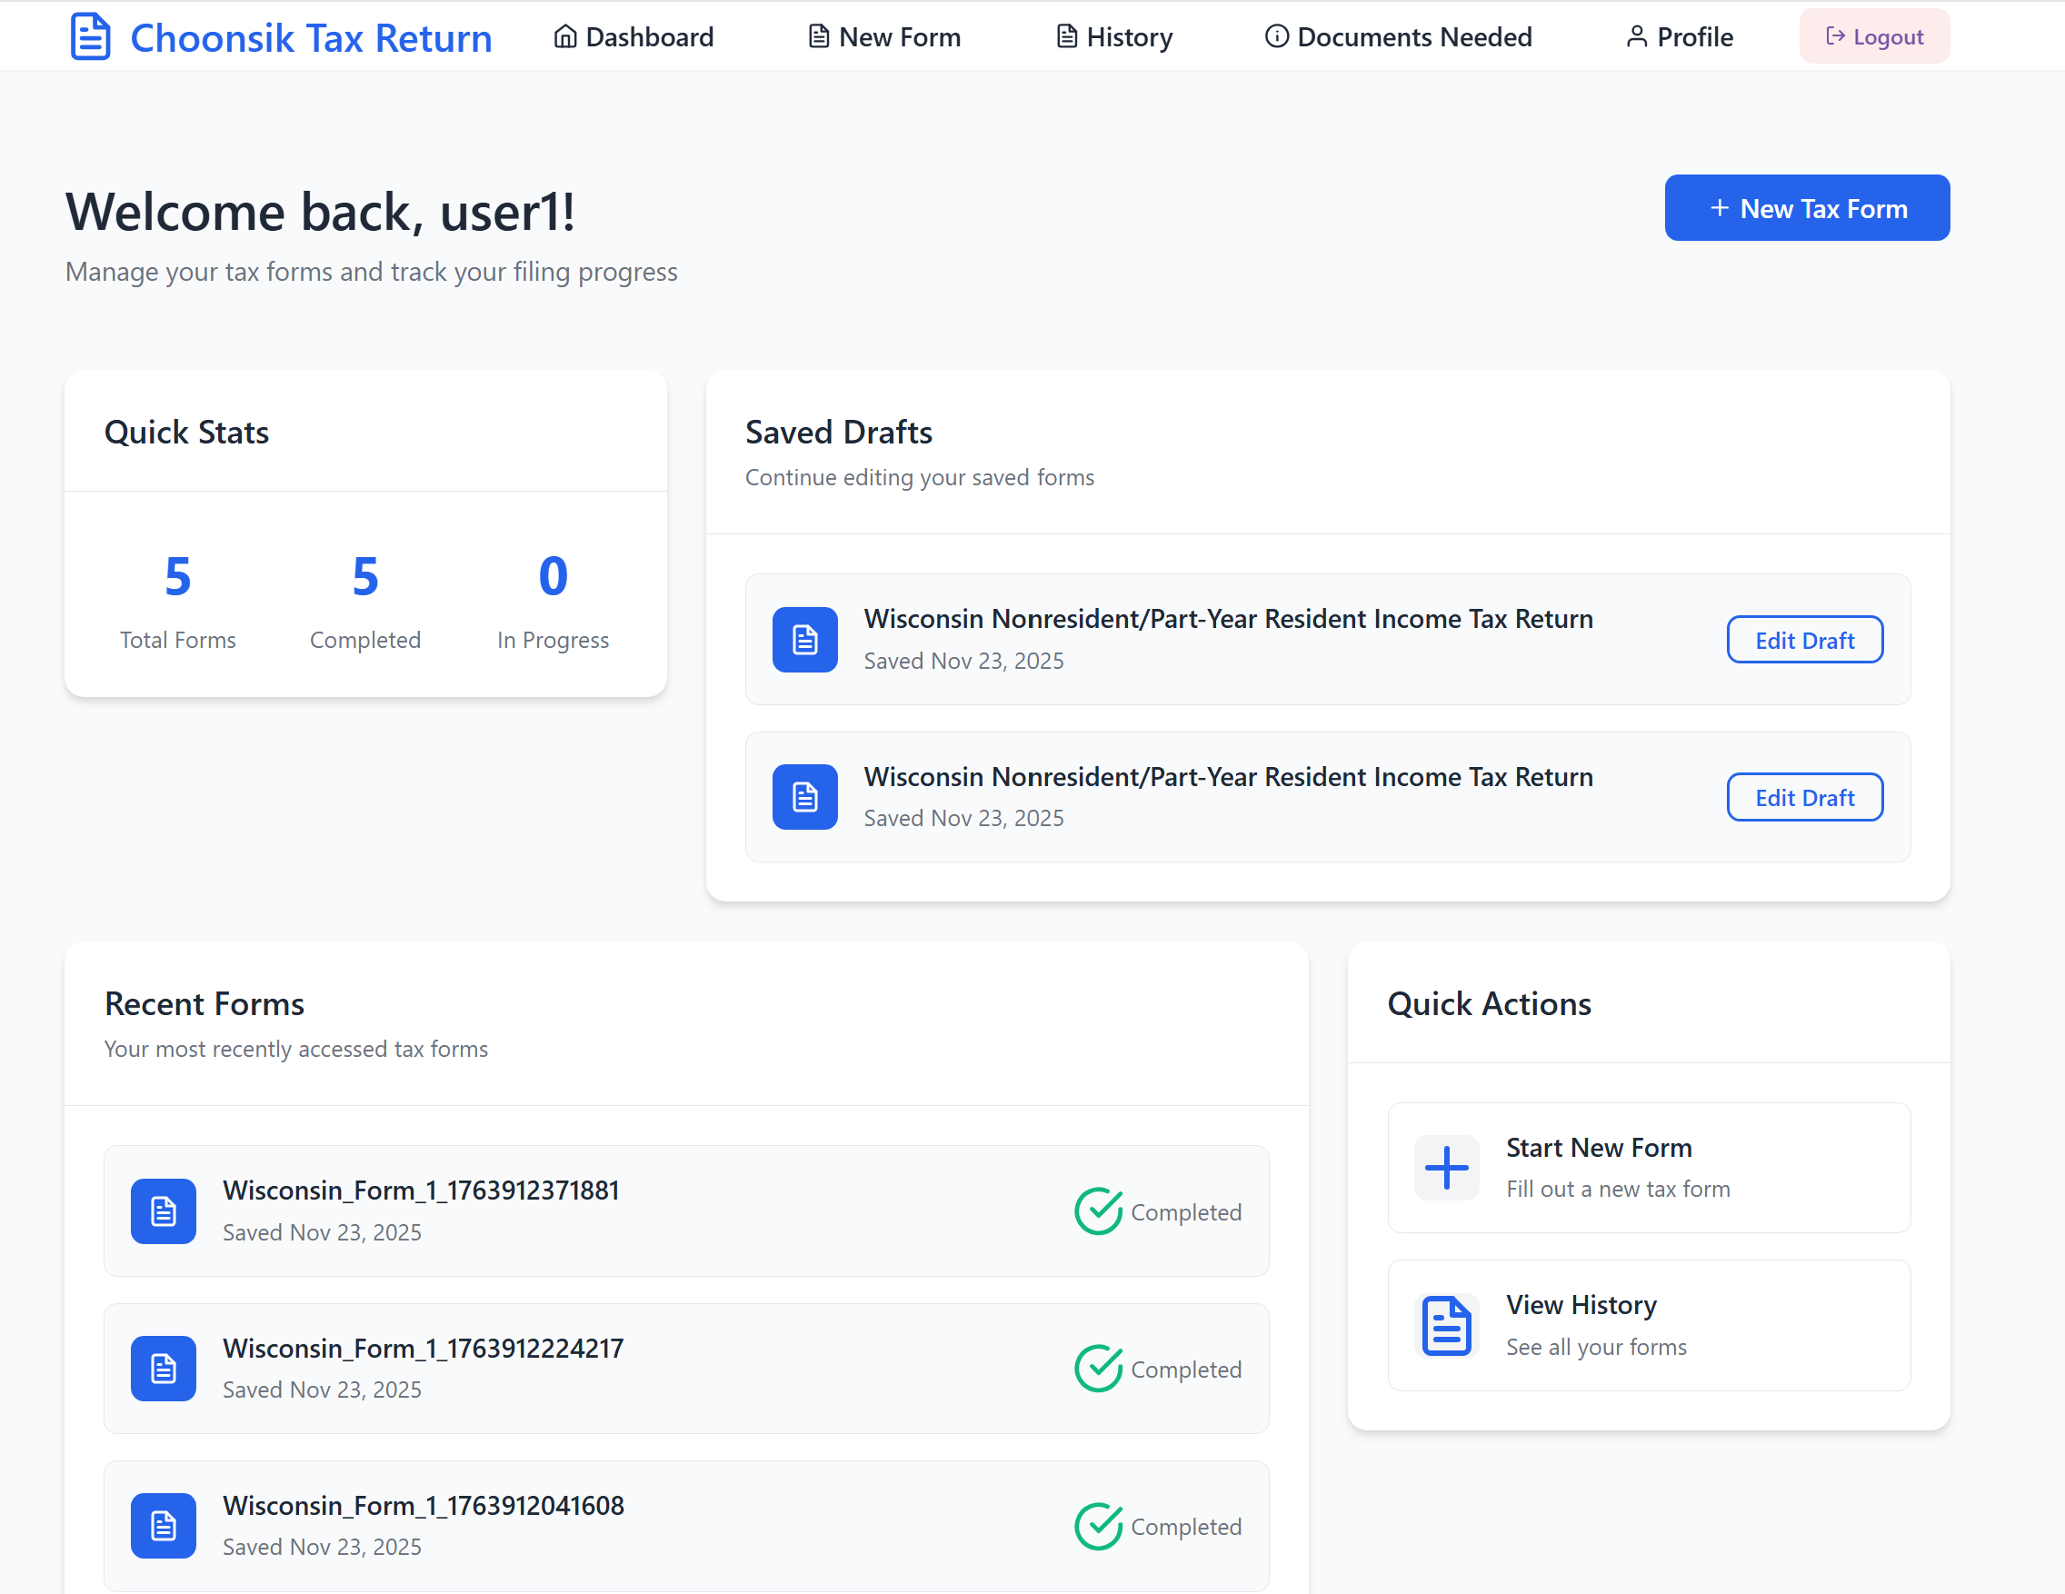Click file icon beside Wisconsin_Form_1_1763912224217

pos(164,1368)
